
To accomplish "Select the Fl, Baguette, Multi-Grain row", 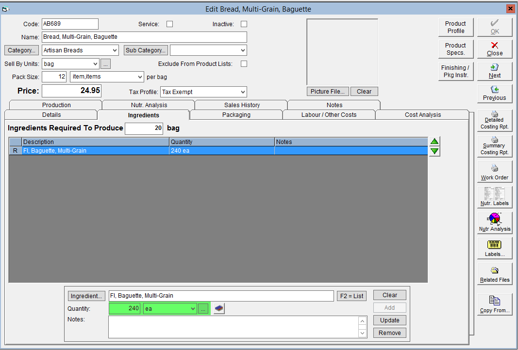I will [x=218, y=151].
